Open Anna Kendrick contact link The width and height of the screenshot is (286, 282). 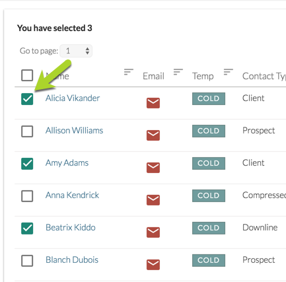tap(72, 195)
